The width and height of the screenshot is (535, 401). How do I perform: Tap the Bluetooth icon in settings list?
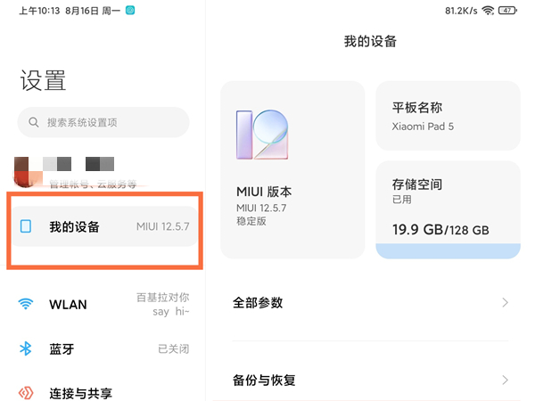coord(27,348)
